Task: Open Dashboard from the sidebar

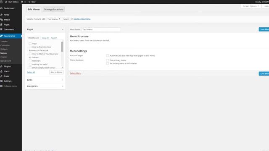Action: (9, 8)
